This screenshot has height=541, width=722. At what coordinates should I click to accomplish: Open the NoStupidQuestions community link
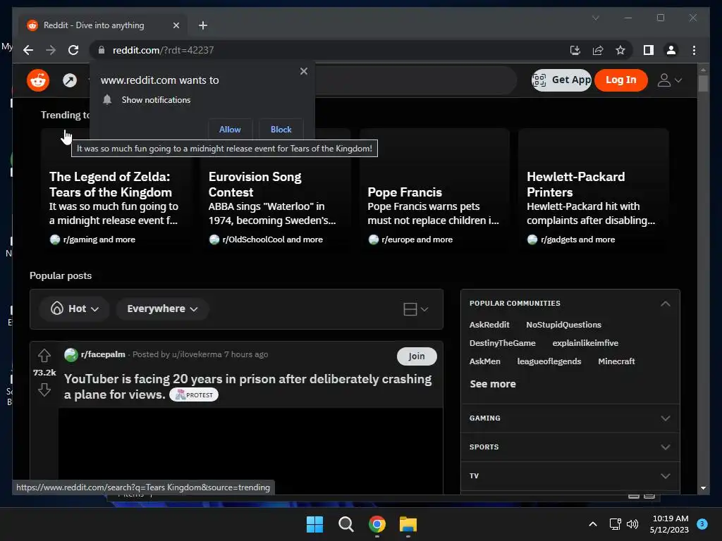(563, 325)
